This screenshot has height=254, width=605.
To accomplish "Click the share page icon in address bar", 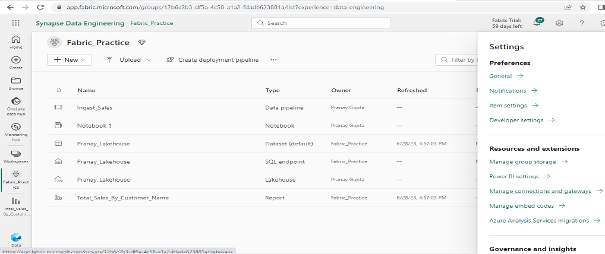I will pyautogui.click(x=568, y=7).
